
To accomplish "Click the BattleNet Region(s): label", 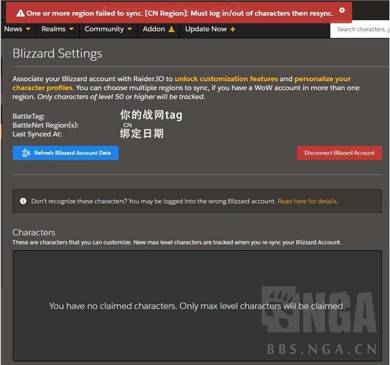I will [46, 125].
